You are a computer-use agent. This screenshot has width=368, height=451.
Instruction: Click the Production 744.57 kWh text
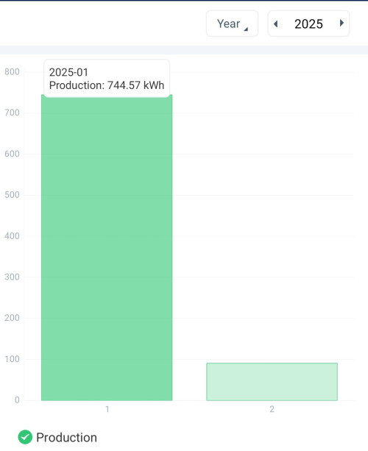[x=107, y=85]
